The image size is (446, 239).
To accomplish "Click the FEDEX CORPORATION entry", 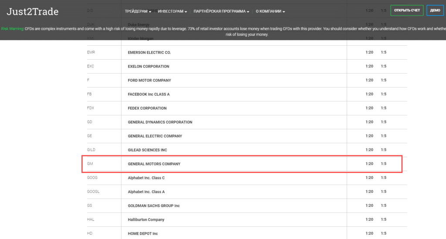I will click(x=147, y=108).
